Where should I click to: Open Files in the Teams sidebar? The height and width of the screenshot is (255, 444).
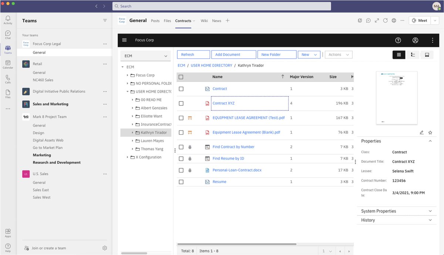click(x=8, y=94)
